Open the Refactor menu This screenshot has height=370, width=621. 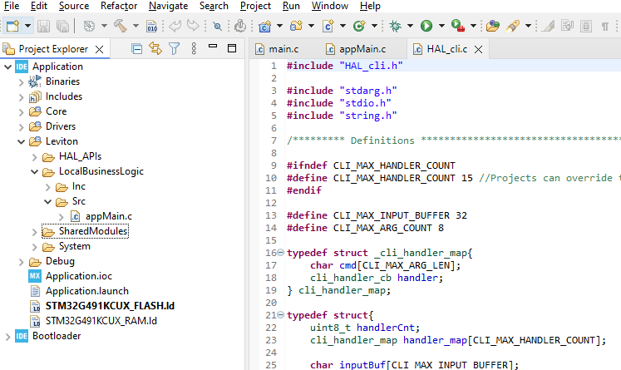coord(119,6)
